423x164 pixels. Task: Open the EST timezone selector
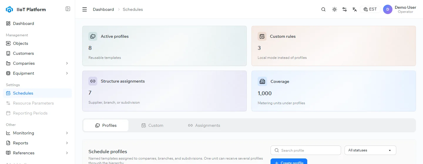click(x=370, y=9)
